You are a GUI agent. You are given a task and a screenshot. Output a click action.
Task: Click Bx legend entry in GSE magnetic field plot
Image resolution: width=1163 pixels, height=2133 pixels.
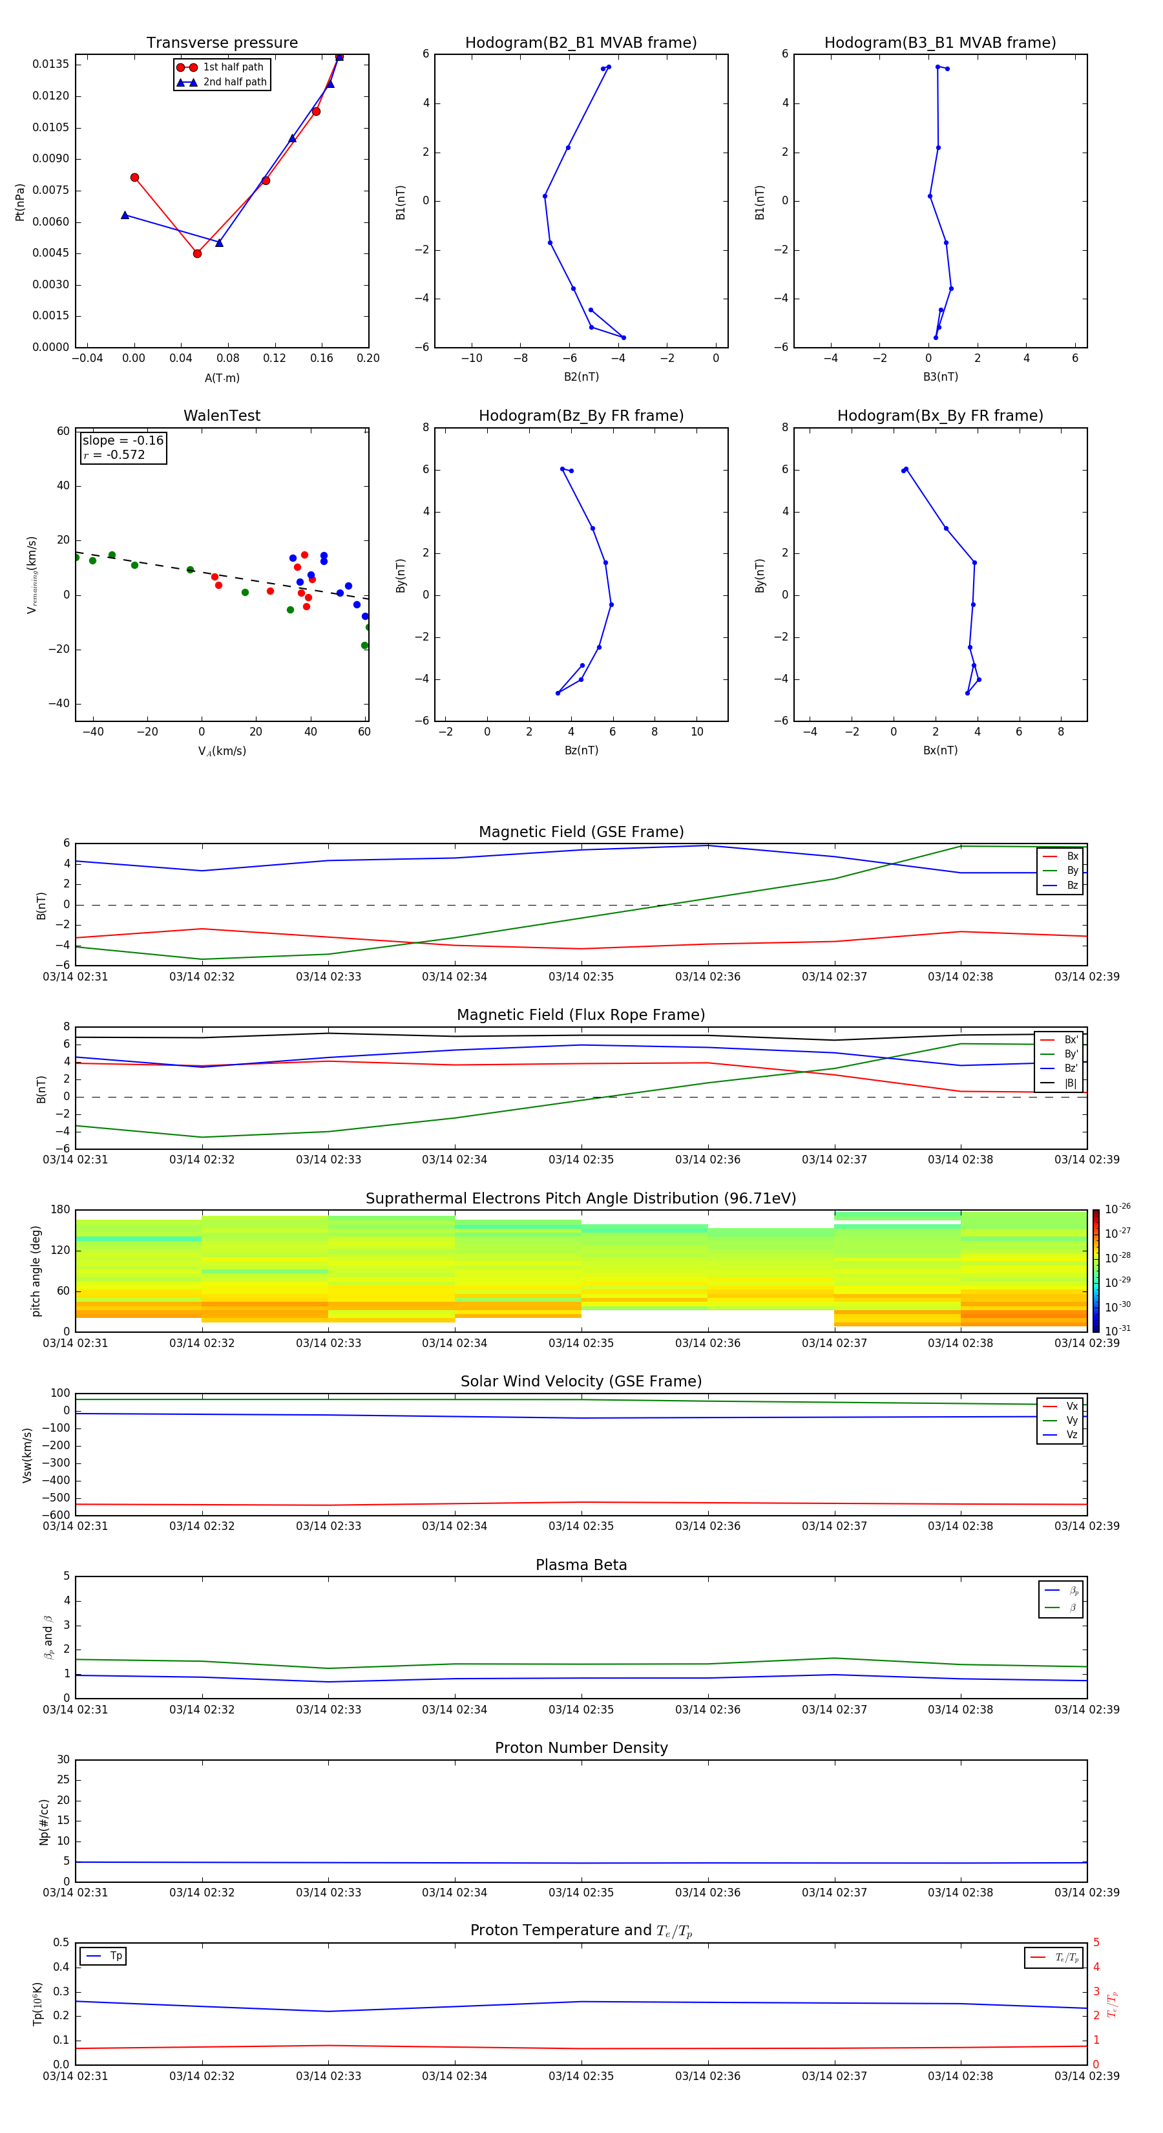coord(1060,856)
